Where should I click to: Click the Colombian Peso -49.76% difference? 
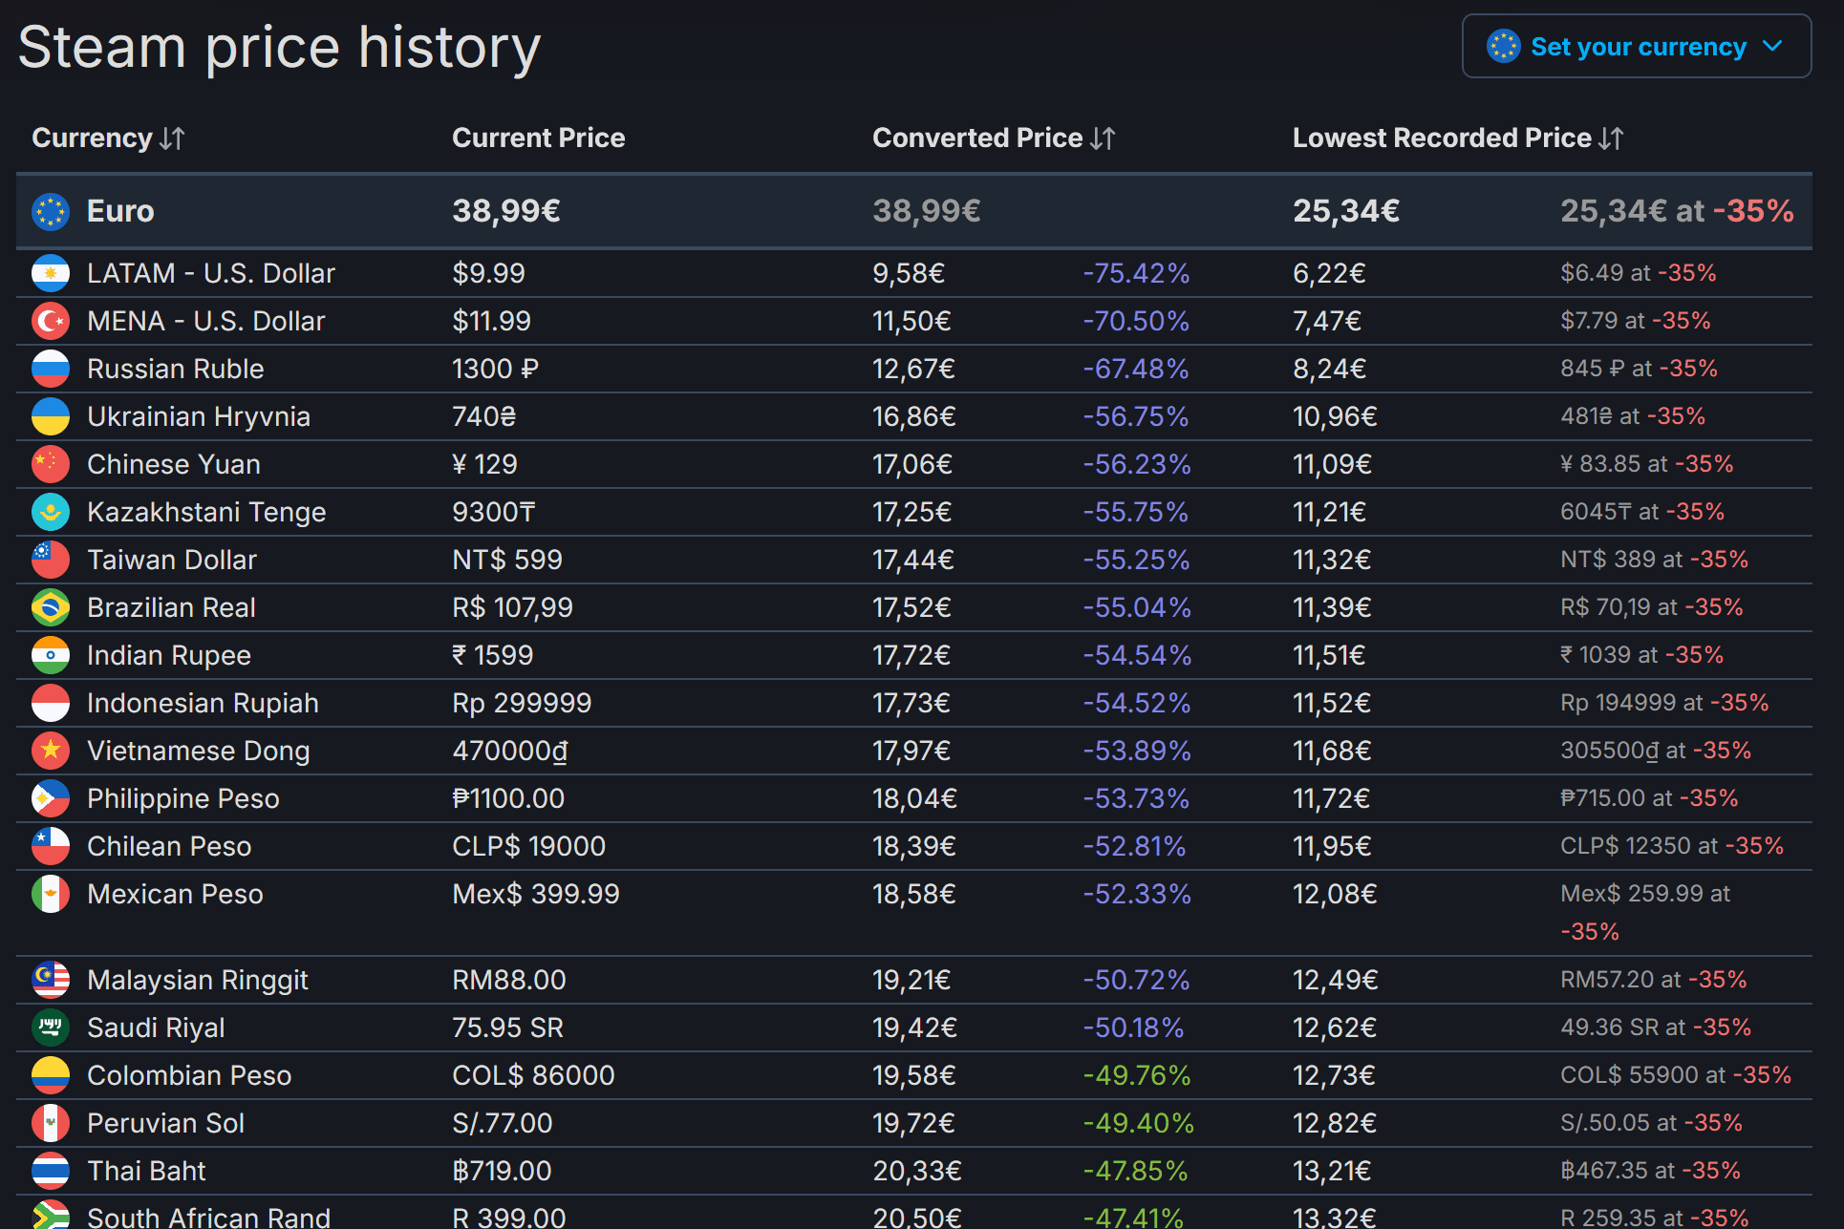(1136, 1075)
